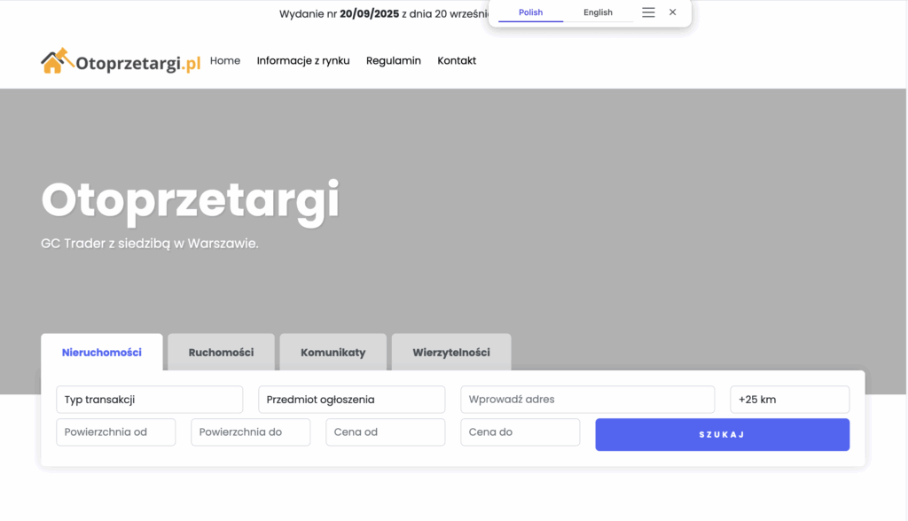Close the translation popup
This screenshot has width=908, height=521.
point(673,12)
